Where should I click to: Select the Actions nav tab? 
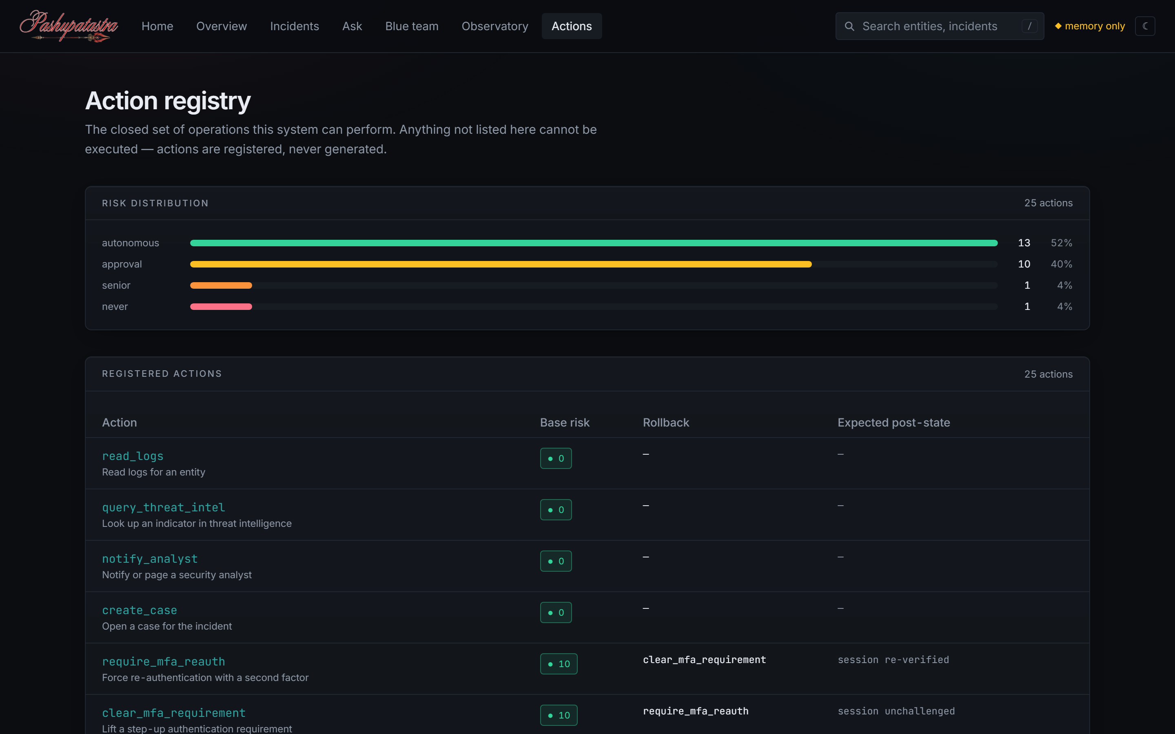[x=572, y=26]
